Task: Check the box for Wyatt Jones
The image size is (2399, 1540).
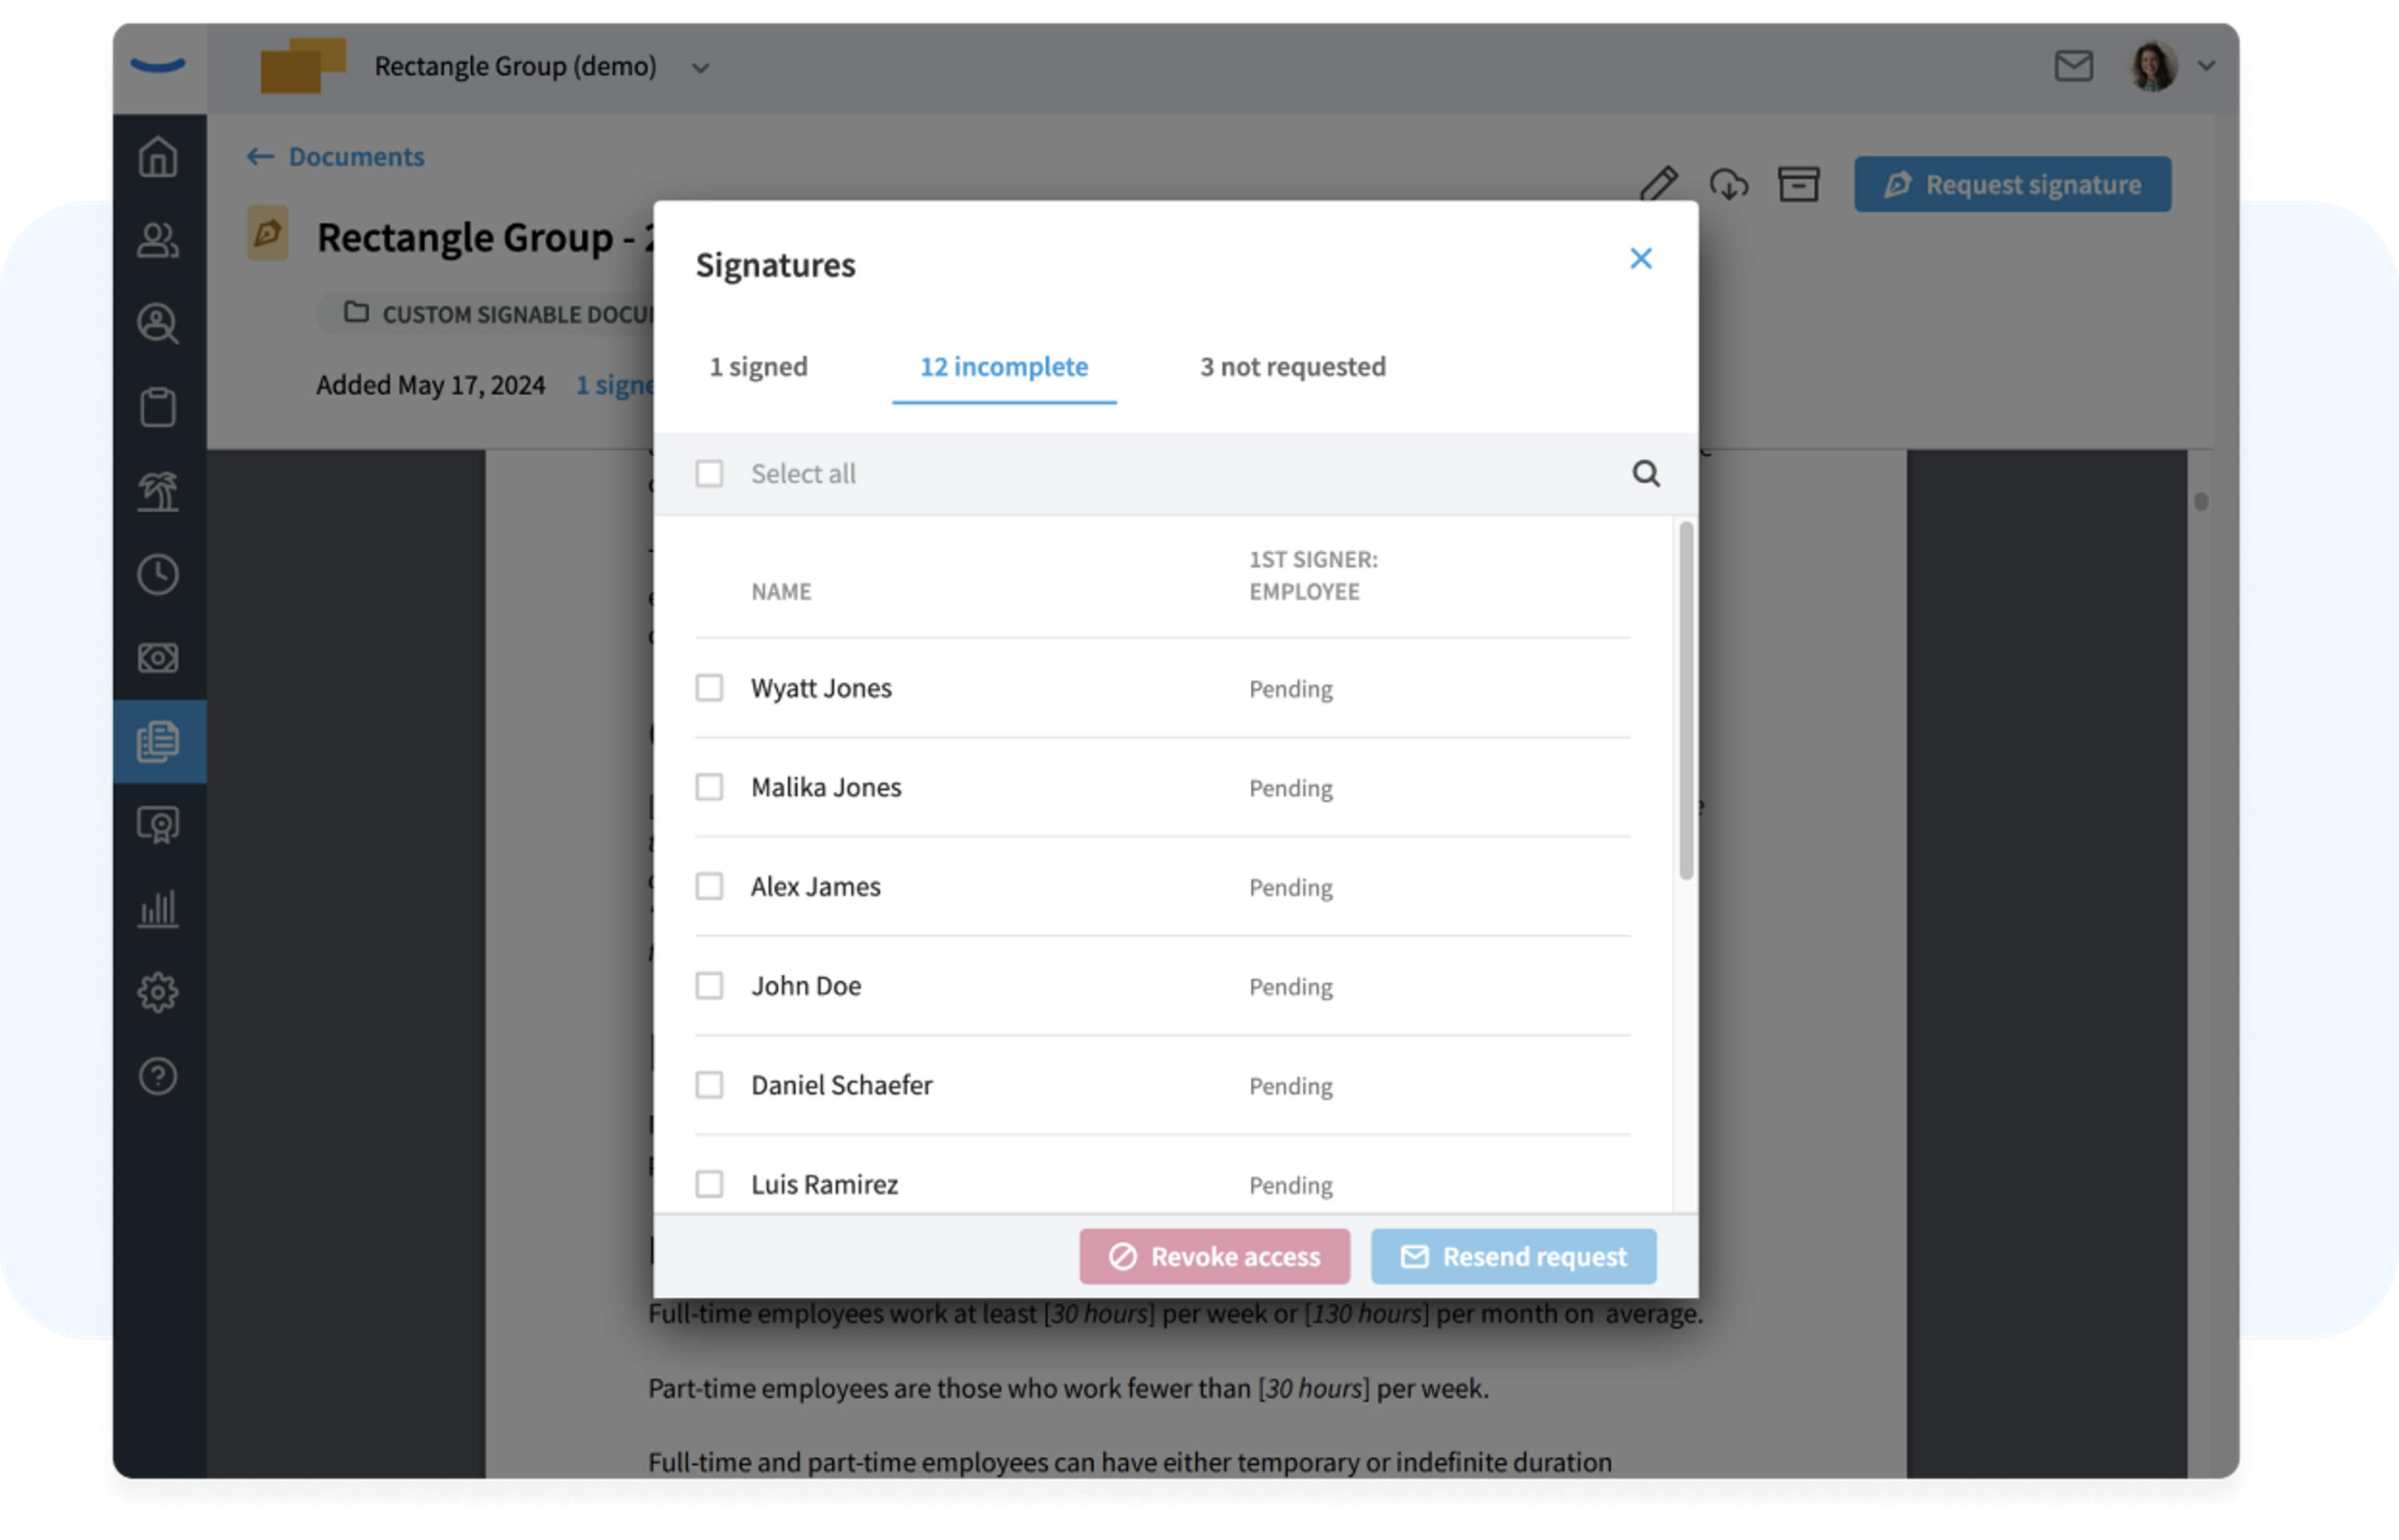Action: (710, 688)
